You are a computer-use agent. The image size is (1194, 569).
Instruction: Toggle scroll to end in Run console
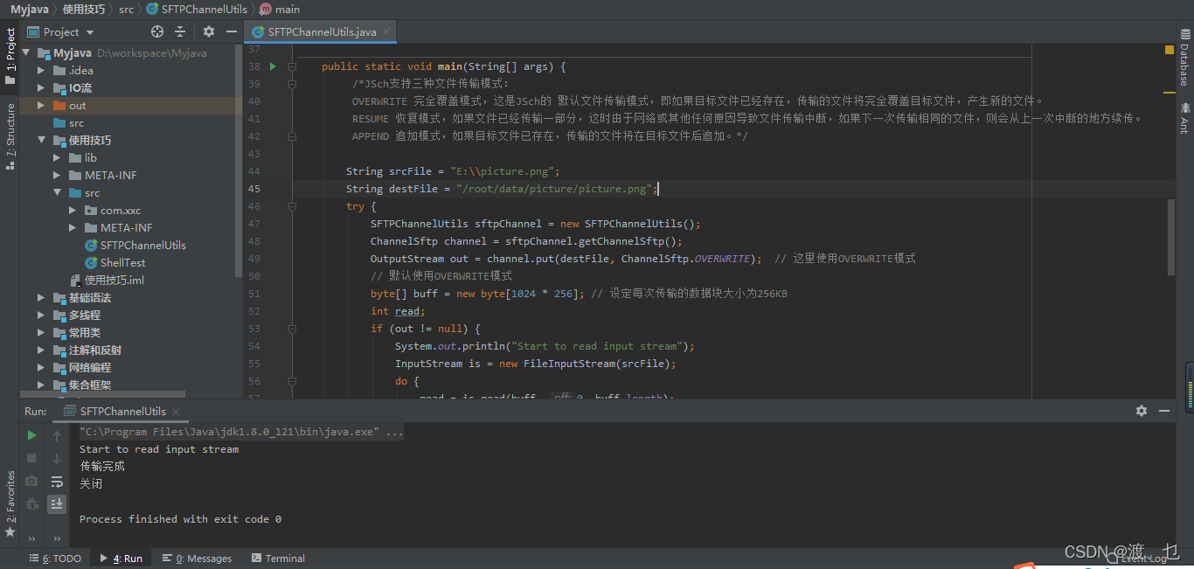(x=57, y=503)
